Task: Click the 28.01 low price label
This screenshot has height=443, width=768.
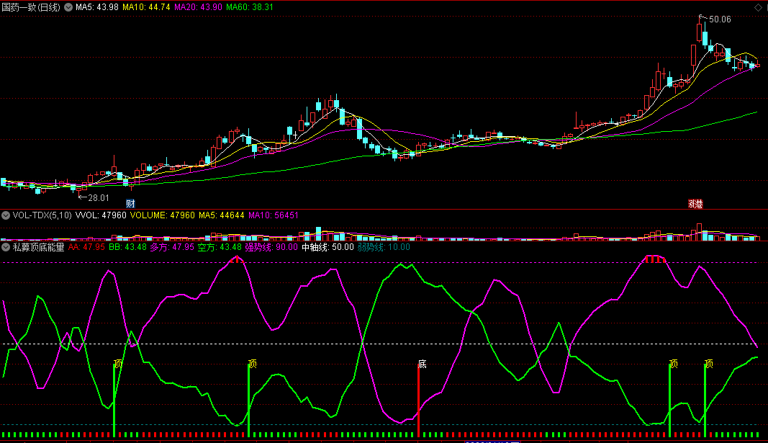Action: pos(99,198)
